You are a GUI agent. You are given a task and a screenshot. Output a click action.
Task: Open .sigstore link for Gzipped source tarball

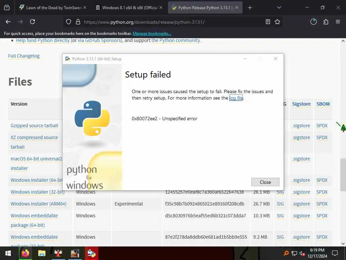tap(301, 126)
